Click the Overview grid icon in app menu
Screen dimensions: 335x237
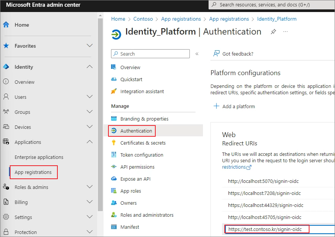coord(114,67)
